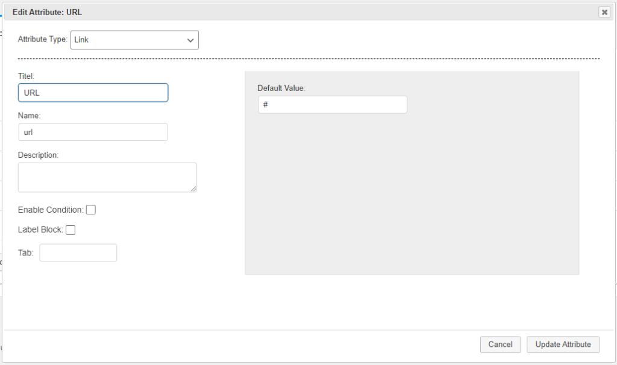This screenshot has height=365, width=617.
Task: Click the Titel input field
Action: coord(93,93)
